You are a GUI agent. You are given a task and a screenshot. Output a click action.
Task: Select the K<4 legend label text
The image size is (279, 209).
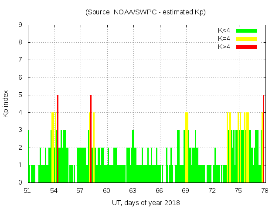(x=224, y=30)
